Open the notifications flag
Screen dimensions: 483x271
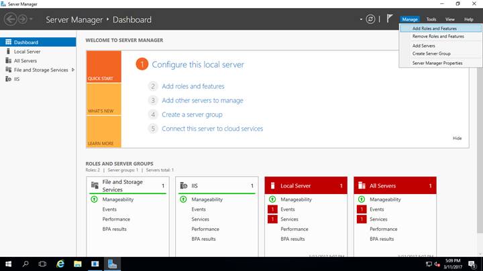pyautogui.click(x=390, y=19)
